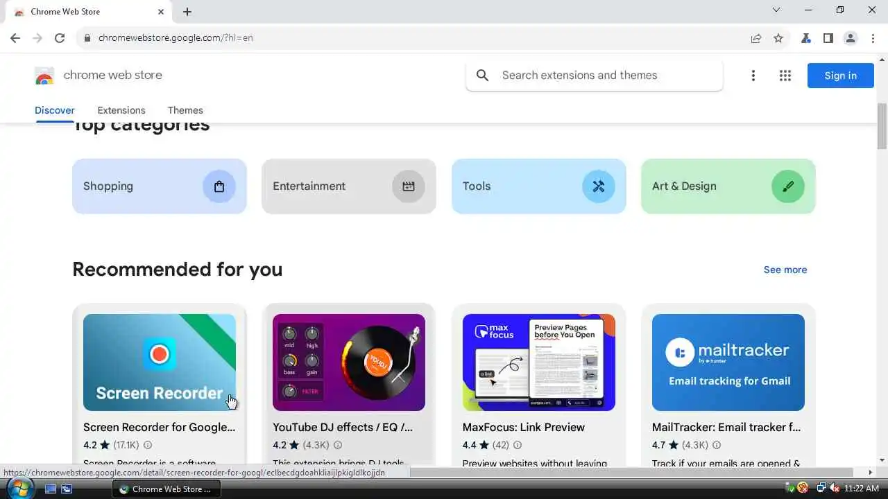Open MailTracker: Email tracker title
Image resolution: width=888 pixels, height=499 pixels.
click(726, 427)
